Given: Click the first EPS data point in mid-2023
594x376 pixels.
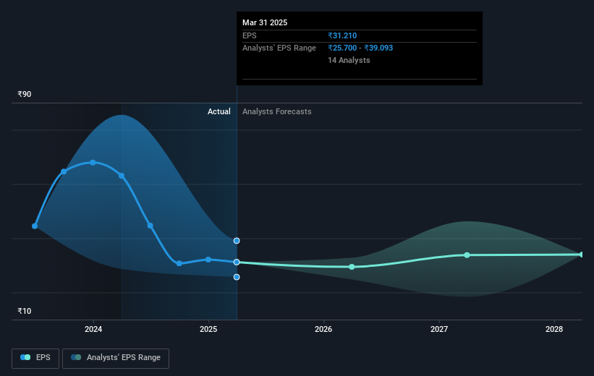Looking at the screenshot, I should point(35,226).
